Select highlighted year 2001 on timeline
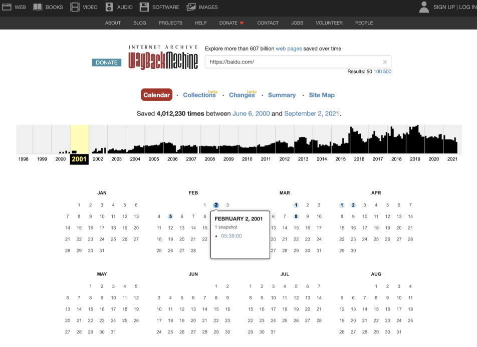This screenshot has height=347, width=477. (79, 159)
